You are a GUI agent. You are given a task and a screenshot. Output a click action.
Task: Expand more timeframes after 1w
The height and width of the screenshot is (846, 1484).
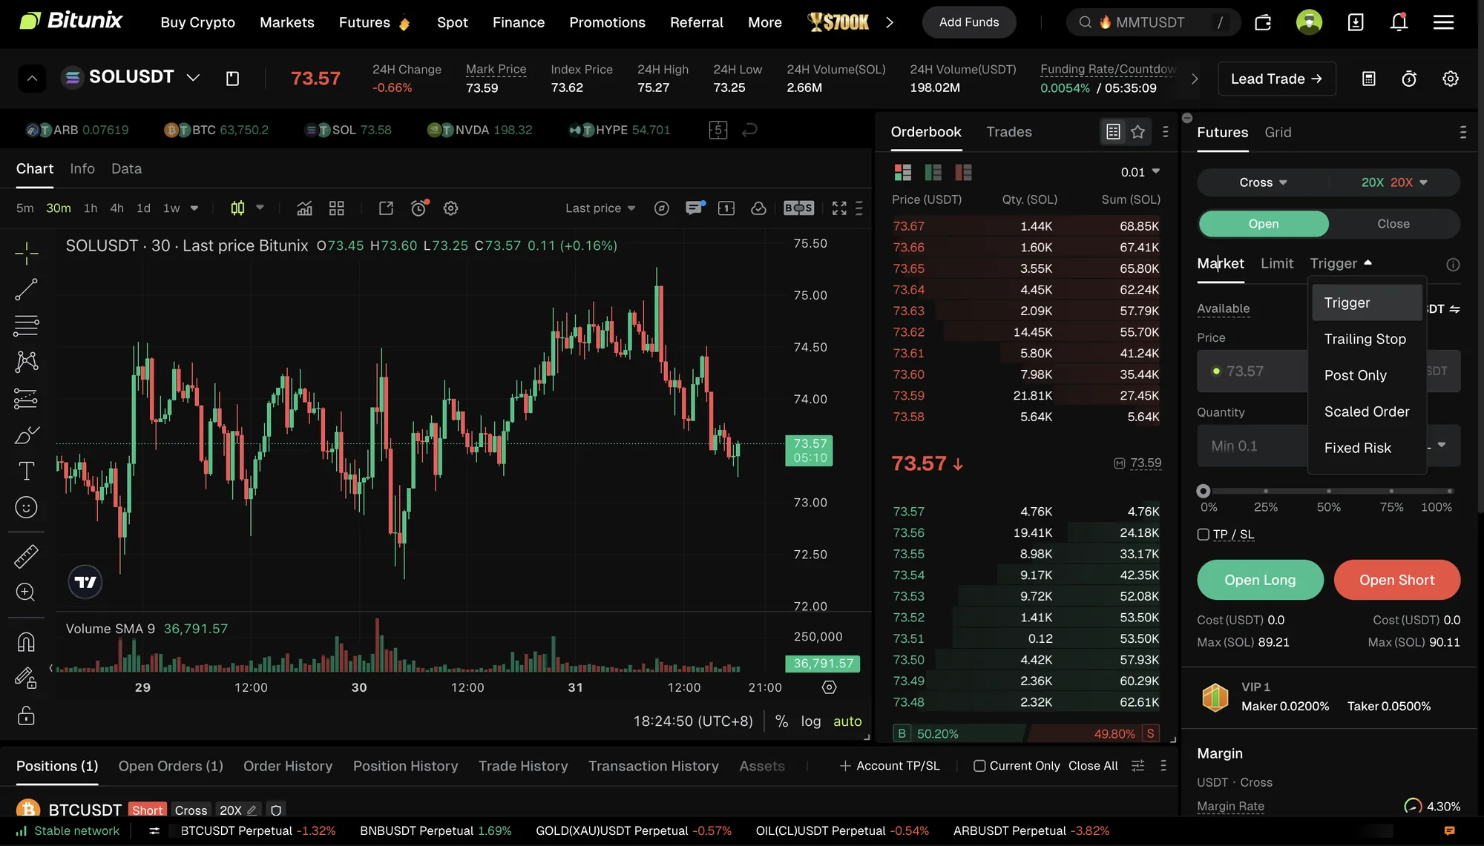194,208
